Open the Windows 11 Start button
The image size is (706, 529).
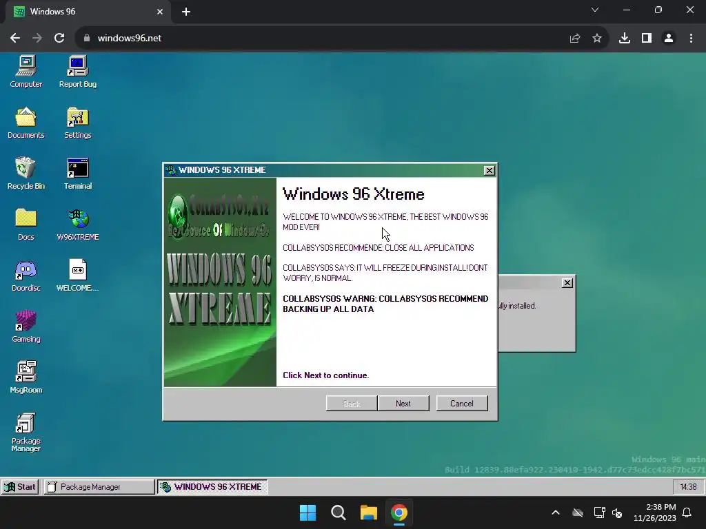pyautogui.click(x=308, y=512)
